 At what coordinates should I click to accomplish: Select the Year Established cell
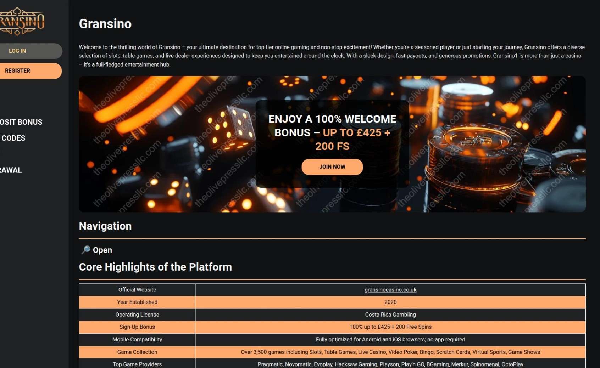137,302
